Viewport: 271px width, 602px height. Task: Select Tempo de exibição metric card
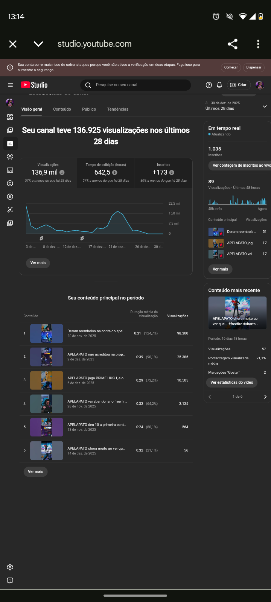click(x=106, y=173)
